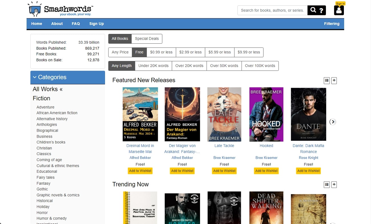
Task: Click the Smashwords logo
Action: [61, 9]
